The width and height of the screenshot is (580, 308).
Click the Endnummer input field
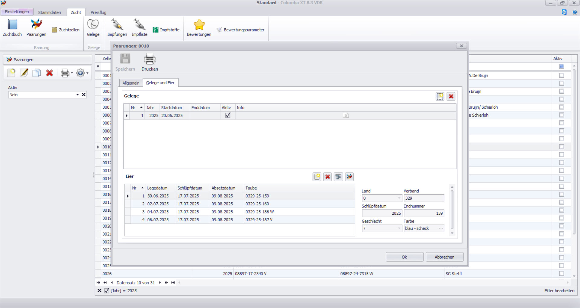424,213
